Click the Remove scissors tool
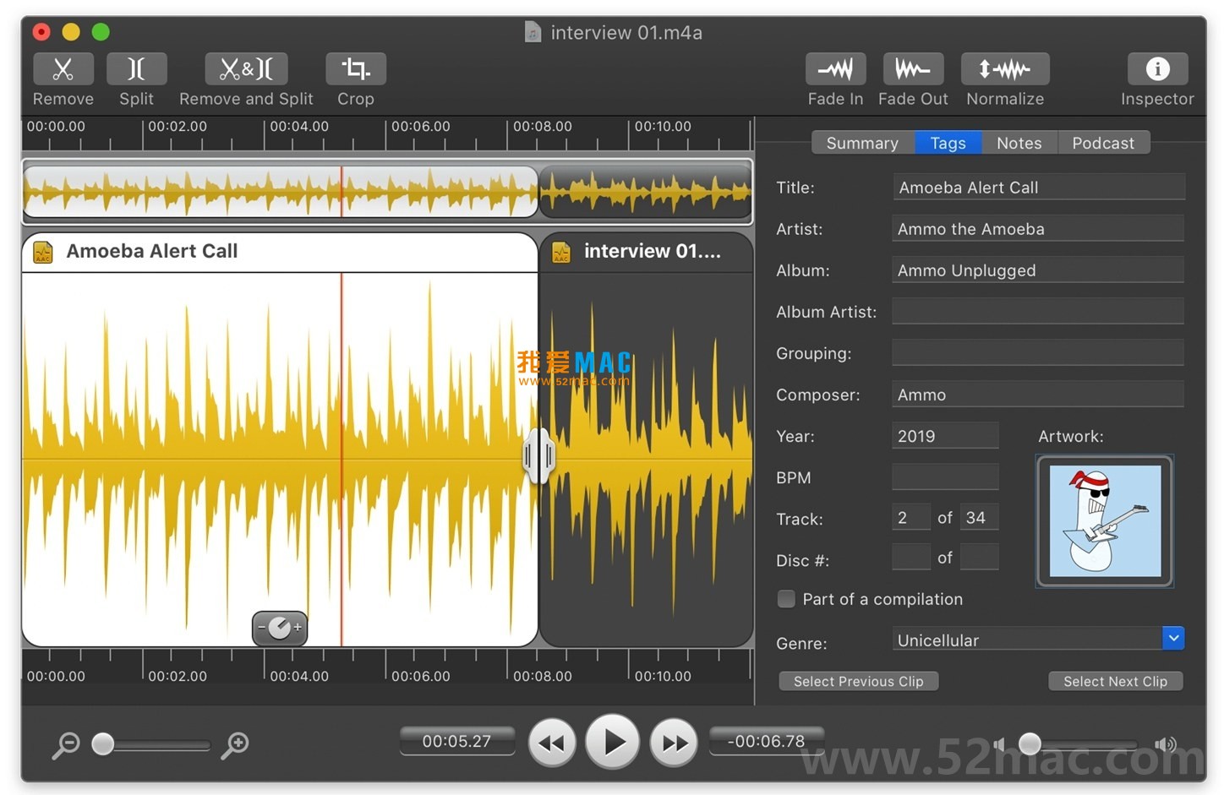Viewport: 1224px width, 795px height. click(63, 69)
